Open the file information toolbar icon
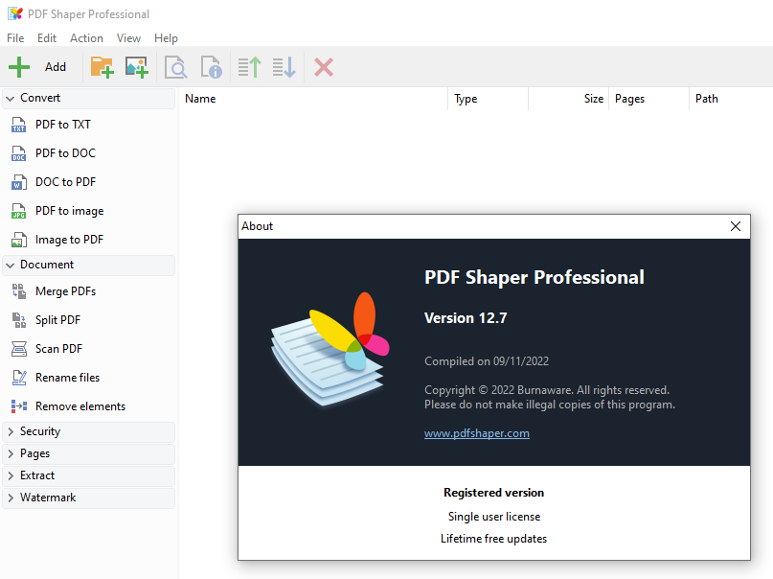This screenshot has width=773, height=579. (x=211, y=67)
